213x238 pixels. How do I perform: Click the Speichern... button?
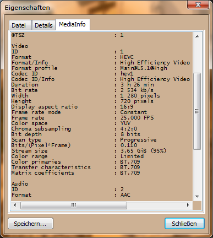pyautogui.click(x=31, y=224)
